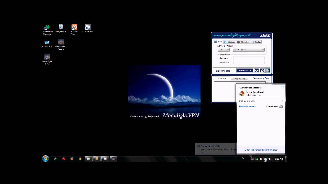Image resolution: width=328 pixels, height=184 pixels.
Task: Refresh network list icon in network flyout
Action: [282, 87]
